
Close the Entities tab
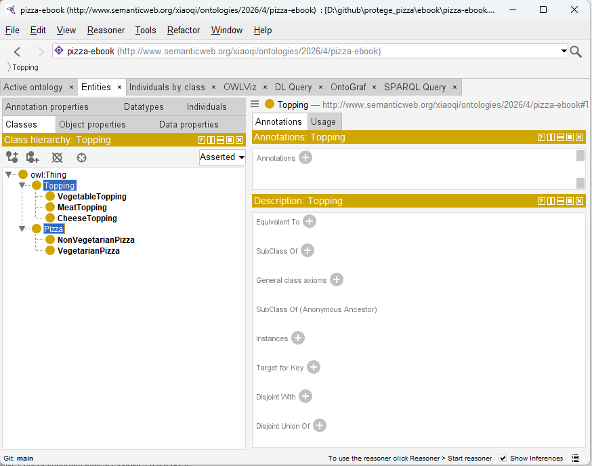119,88
